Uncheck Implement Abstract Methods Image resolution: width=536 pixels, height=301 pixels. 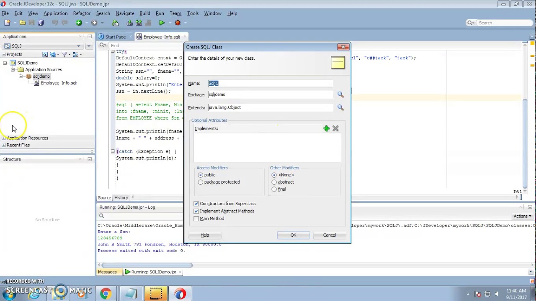coord(196,211)
